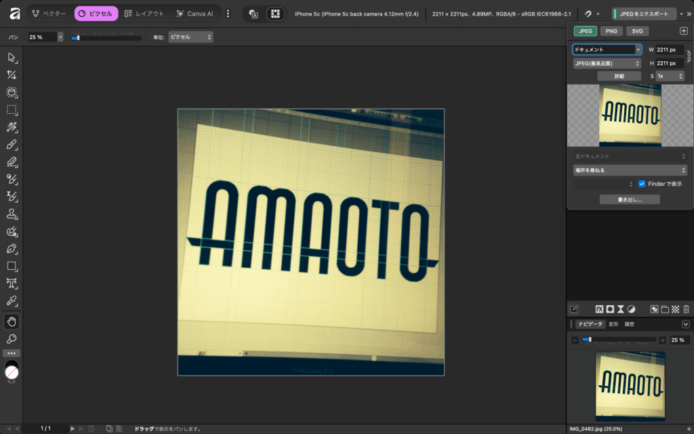Activate the Zoom magnifier tool
The height and width of the screenshot is (434, 694).
[12, 338]
